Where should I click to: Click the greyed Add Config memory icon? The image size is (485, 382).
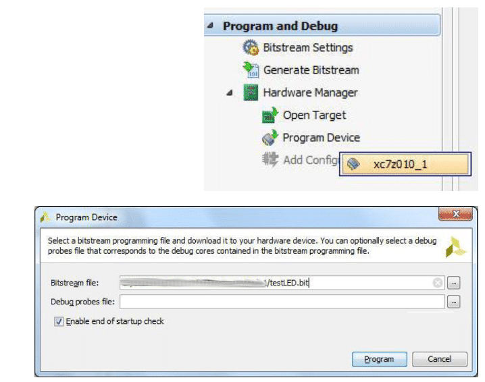tap(270, 160)
